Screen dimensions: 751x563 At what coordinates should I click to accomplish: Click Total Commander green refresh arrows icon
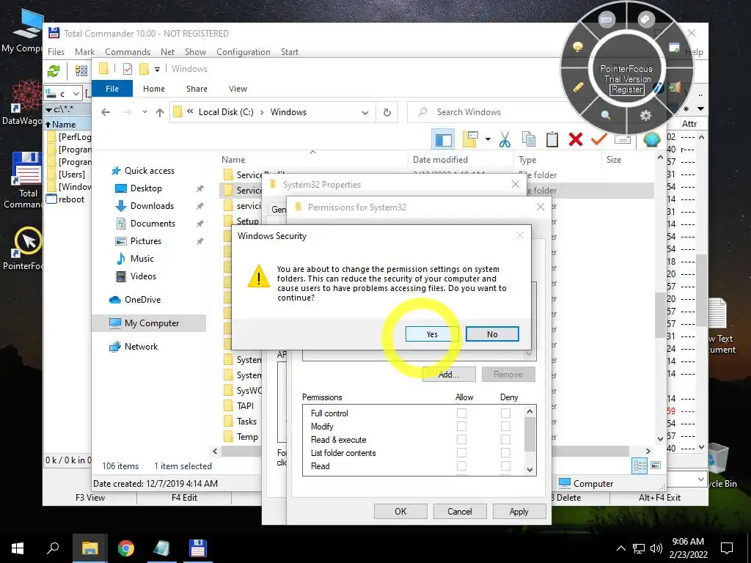coord(54,71)
